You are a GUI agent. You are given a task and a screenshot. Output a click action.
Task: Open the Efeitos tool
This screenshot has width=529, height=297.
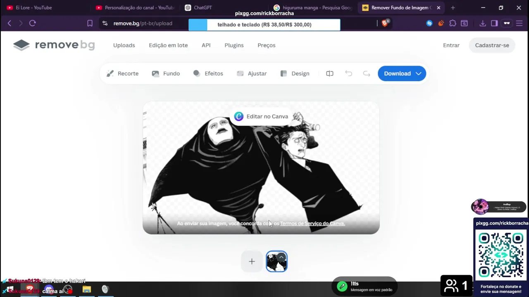coord(208,73)
